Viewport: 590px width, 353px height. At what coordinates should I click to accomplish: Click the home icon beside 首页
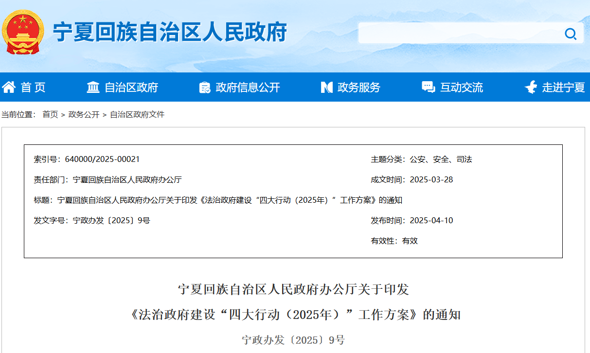point(9,88)
